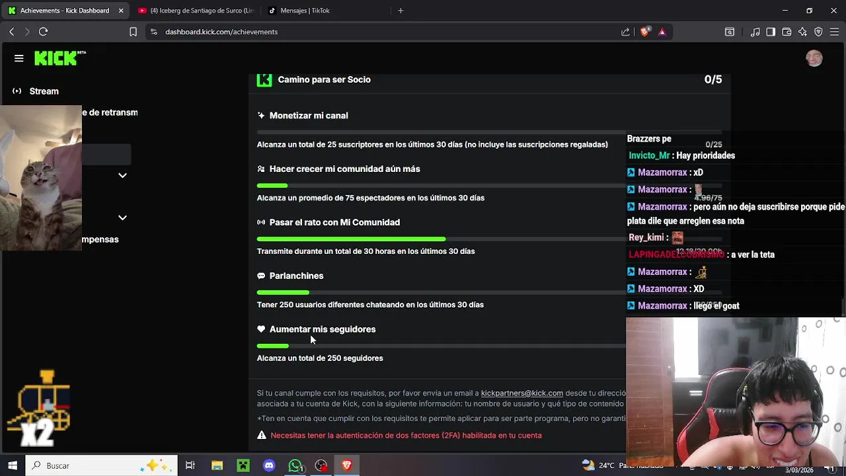This screenshot has width=846, height=476.
Task: Click the 2FA required warning text
Action: click(x=406, y=435)
